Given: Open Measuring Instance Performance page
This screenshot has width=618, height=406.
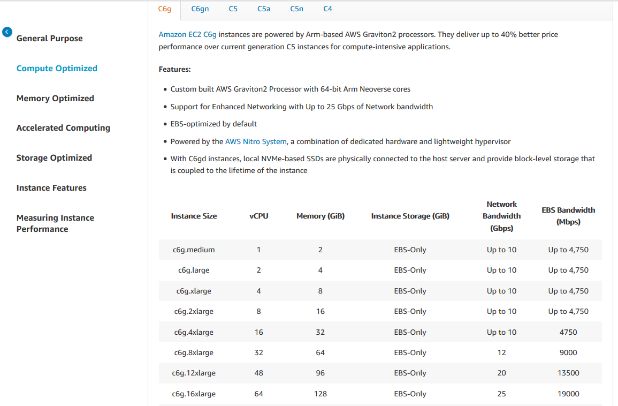Looking at the screenshot, I should tap(55, 223).
